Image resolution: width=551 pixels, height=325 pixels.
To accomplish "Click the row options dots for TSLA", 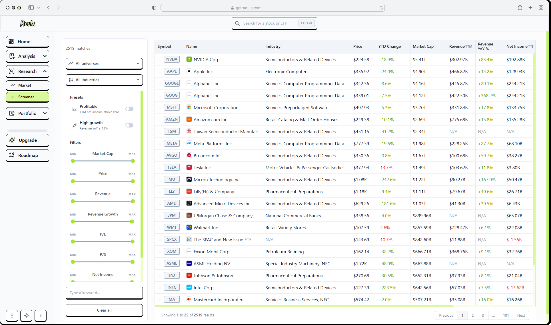I will [160, 167].
